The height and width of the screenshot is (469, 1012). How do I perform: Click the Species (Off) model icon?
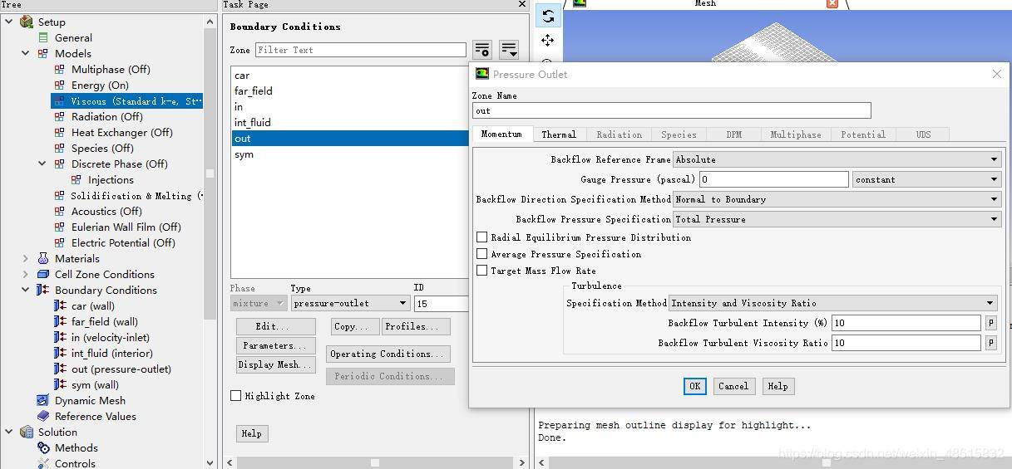click(59, 148)
